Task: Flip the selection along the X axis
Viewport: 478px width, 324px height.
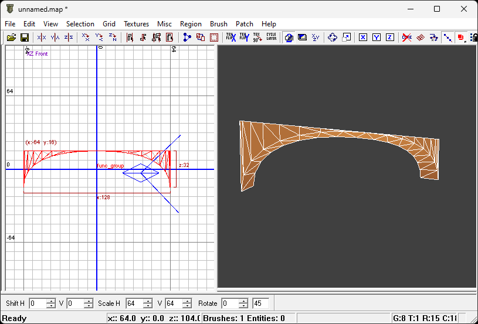Action: click(x=42, y=37)
